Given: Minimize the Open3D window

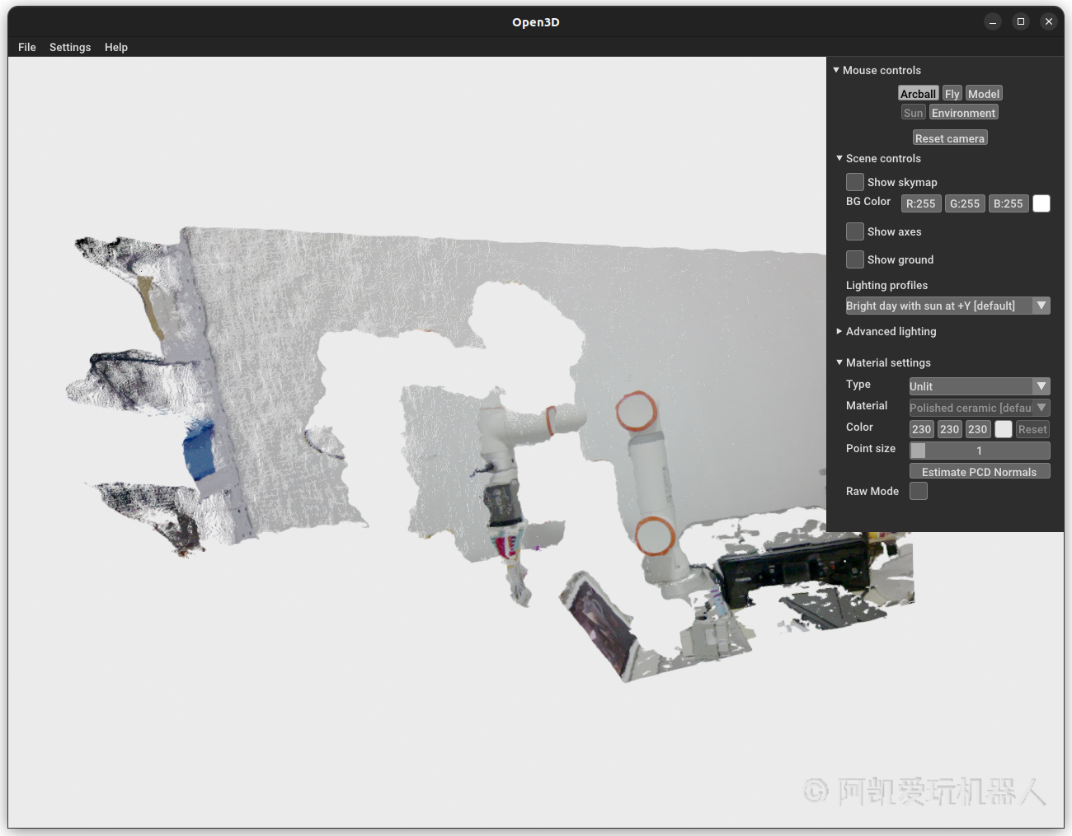Looking at the screenshot, I should point(993,22).
